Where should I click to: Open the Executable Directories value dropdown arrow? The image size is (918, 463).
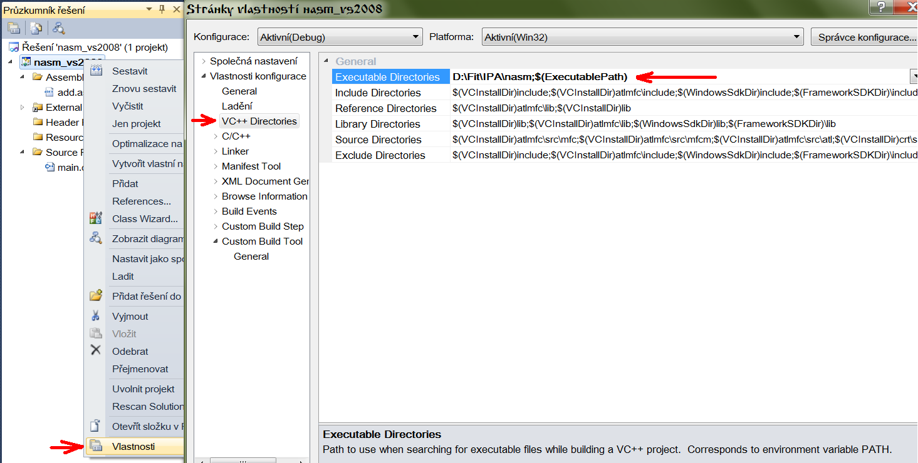pyautogui.click(x=914, y=76)
